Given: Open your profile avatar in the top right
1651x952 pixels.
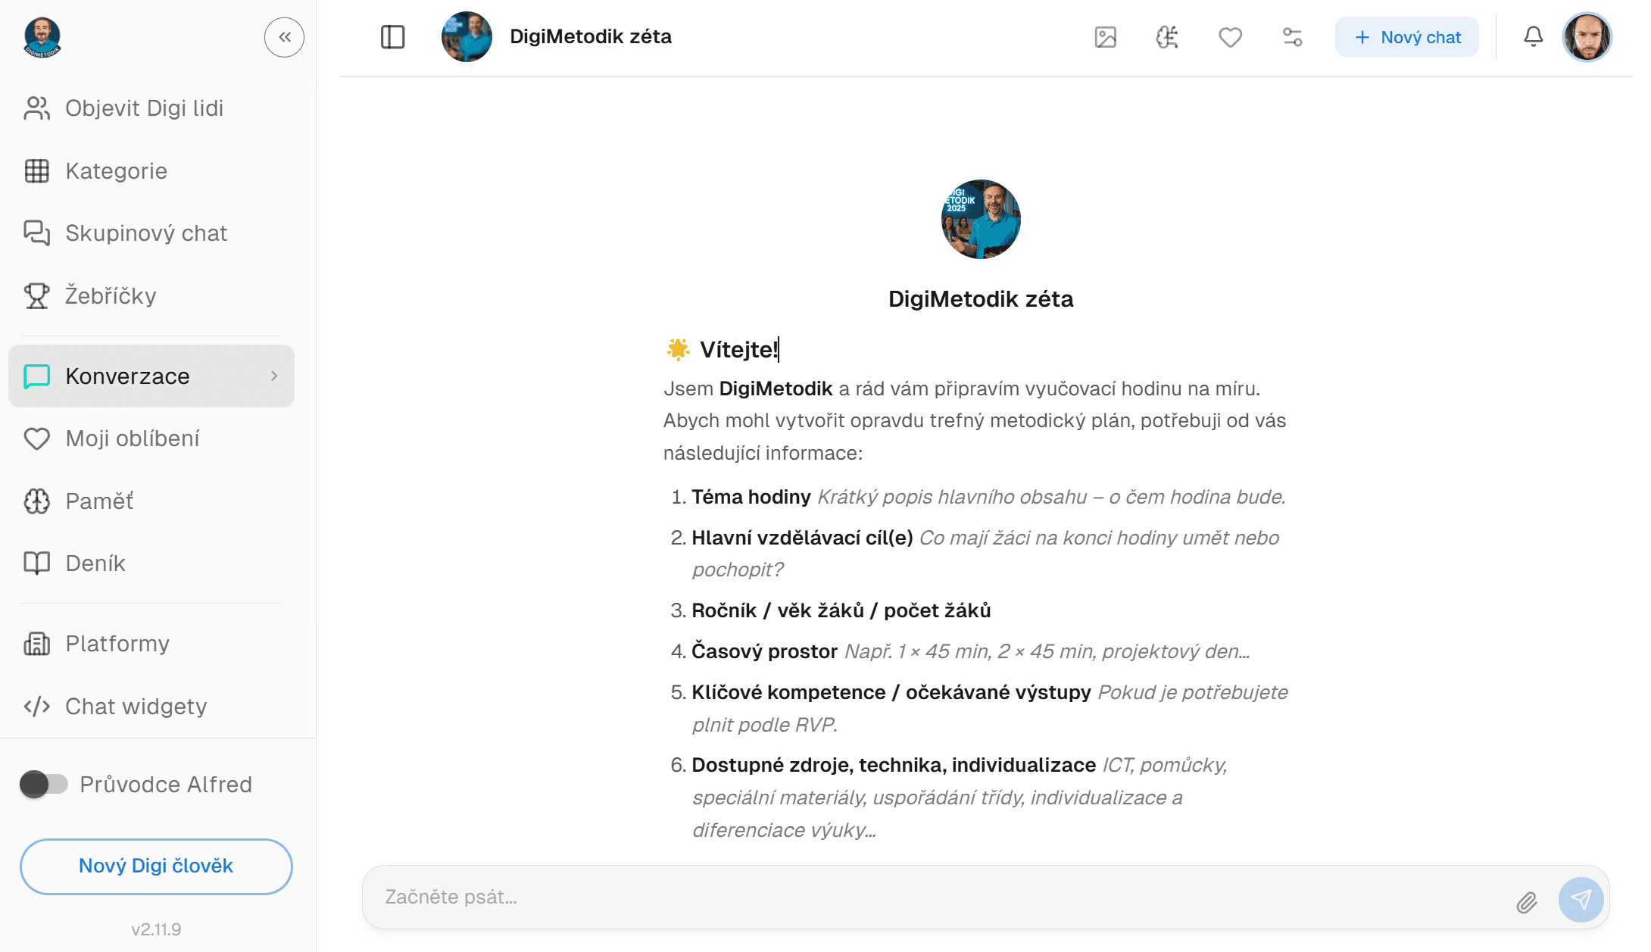Looking at the screenshot, I should coord(1587,36).
